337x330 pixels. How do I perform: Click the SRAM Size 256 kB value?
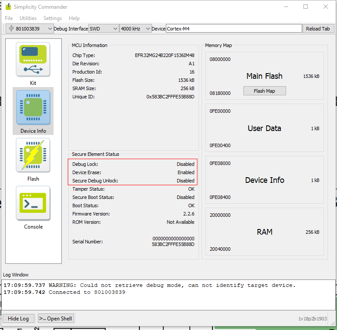(187, 88)
